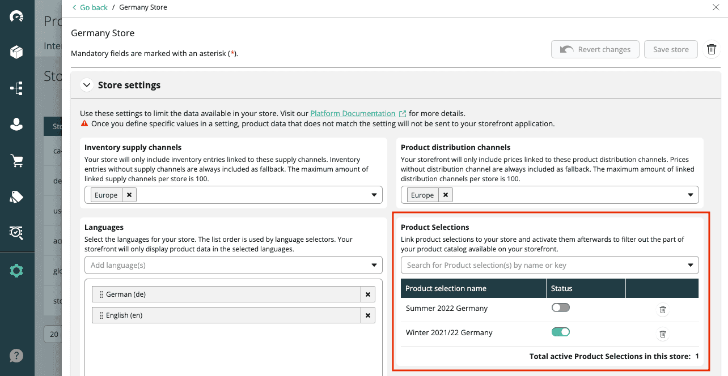Open the Product distribution channels dropdown
Image resolution: width=728 pixels, height=376 pixels.
[690, 195]
